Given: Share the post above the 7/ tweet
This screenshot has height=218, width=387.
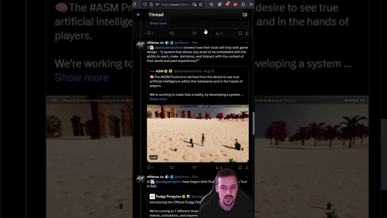Looking at the screenshot, I should (x=247, y=33).
